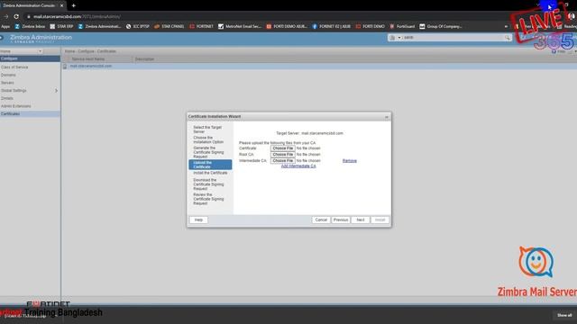Click the search magnifier icon in Zimbra header
This screenshot has height=324, width=577.
tap(507, 38)
